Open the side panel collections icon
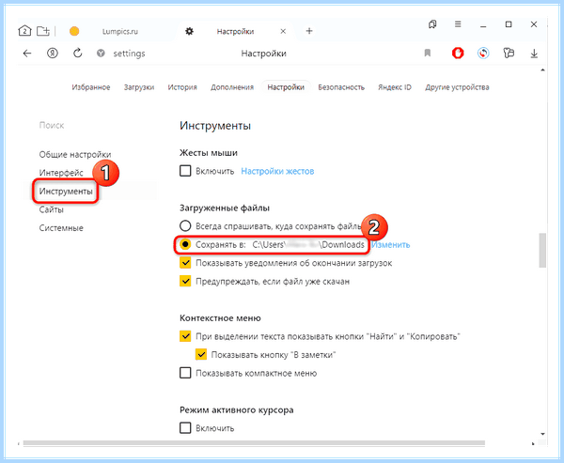 pyautogui.click(x=432, y=24)
